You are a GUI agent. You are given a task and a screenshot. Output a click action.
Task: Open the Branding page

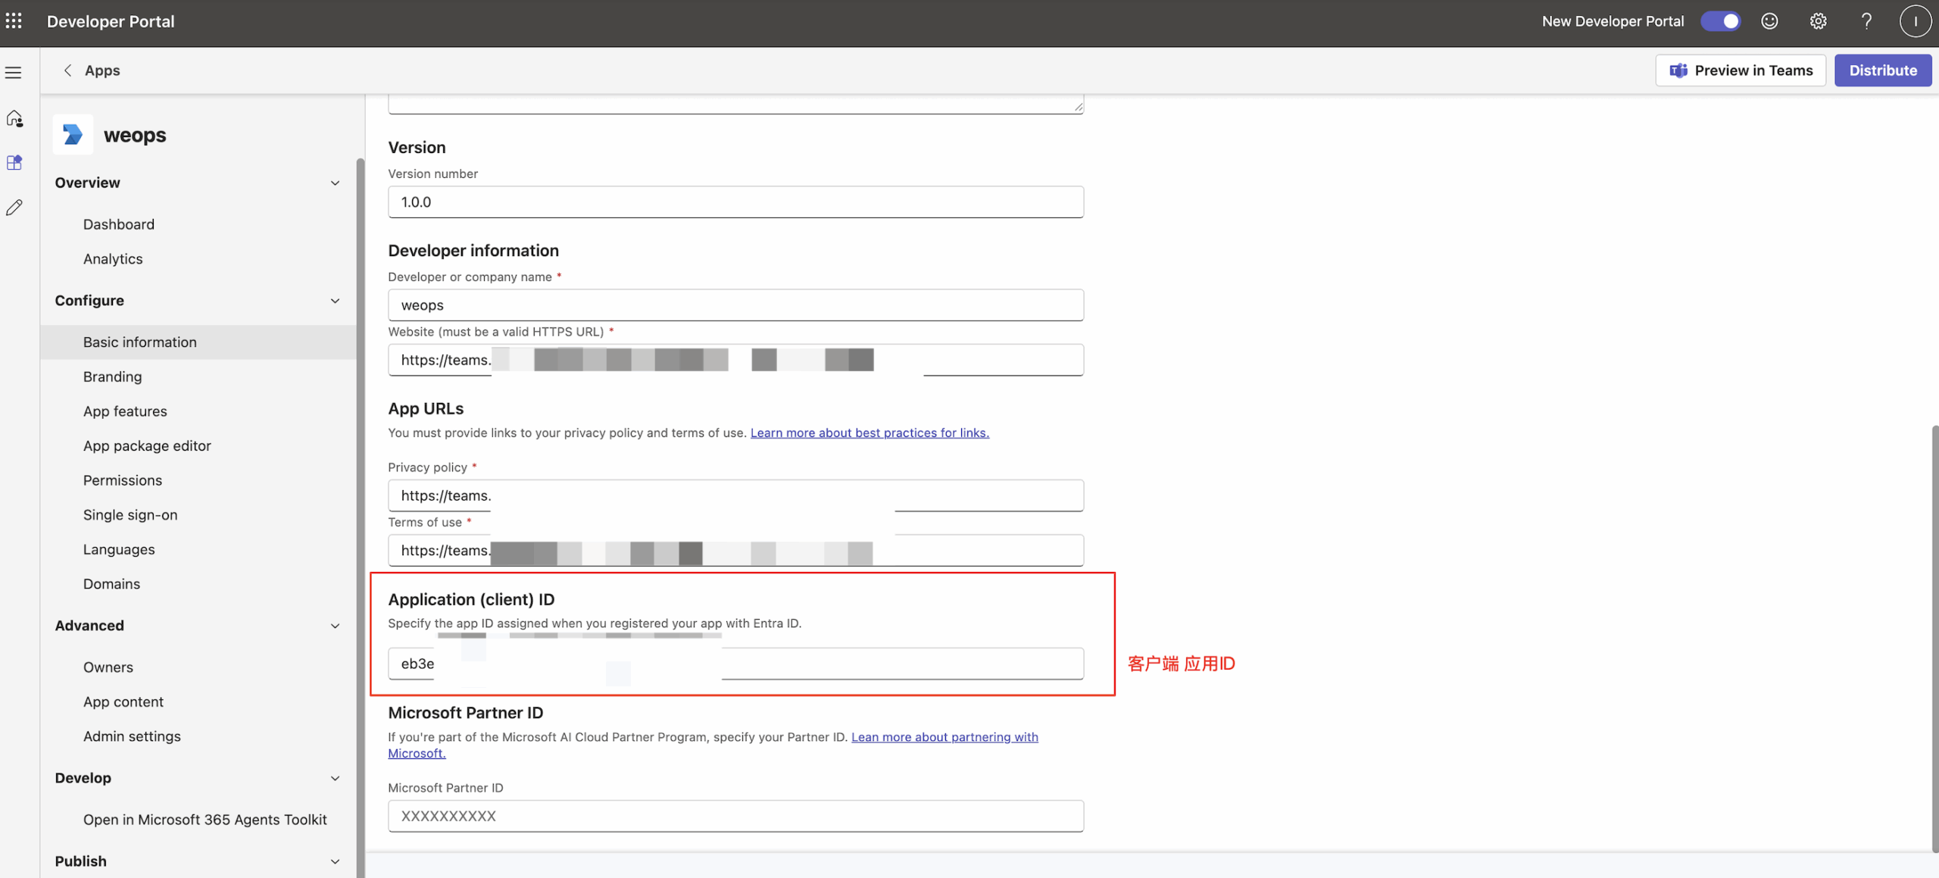click(x=112, y=377)
